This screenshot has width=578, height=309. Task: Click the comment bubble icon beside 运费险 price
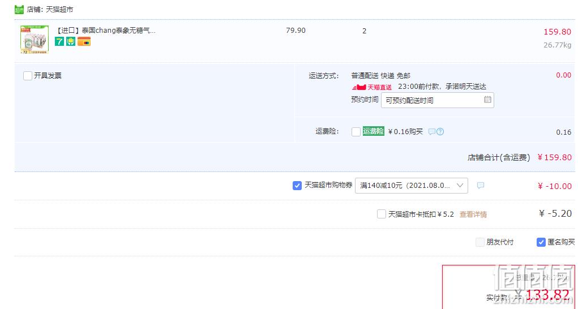[x=431, y=131]
